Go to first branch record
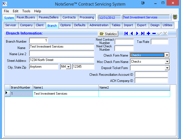The height and width of the screenshot is (139, 181). coord(126,34)
